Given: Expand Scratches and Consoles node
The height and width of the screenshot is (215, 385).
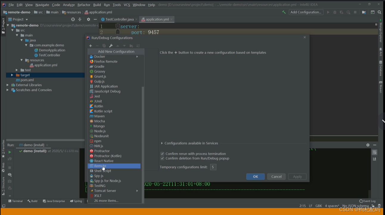Looking at the screenshot, I should pyautogui.click(x=7, y=90).
